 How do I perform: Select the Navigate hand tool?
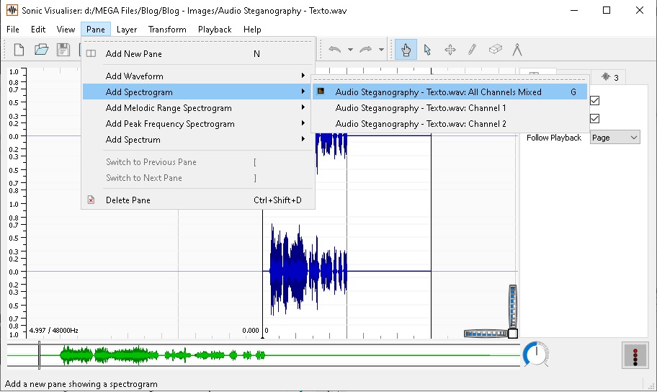[406, 50]
